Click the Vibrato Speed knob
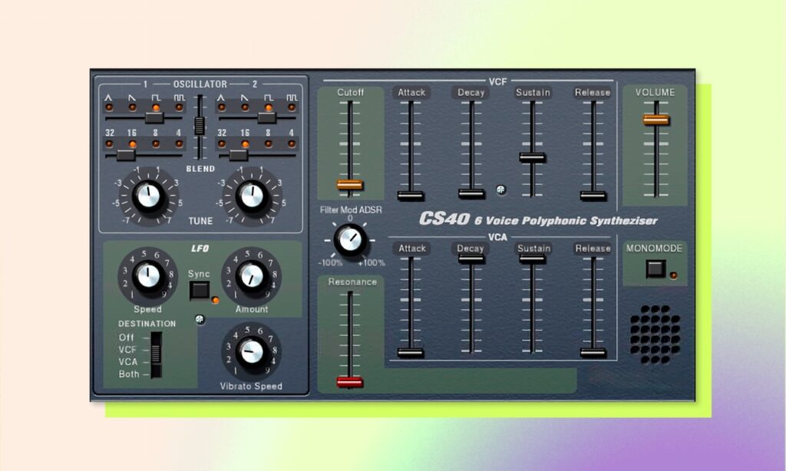The width and height of the screenshot is (786, 471). pyautogui.click(x=251, y=352)
